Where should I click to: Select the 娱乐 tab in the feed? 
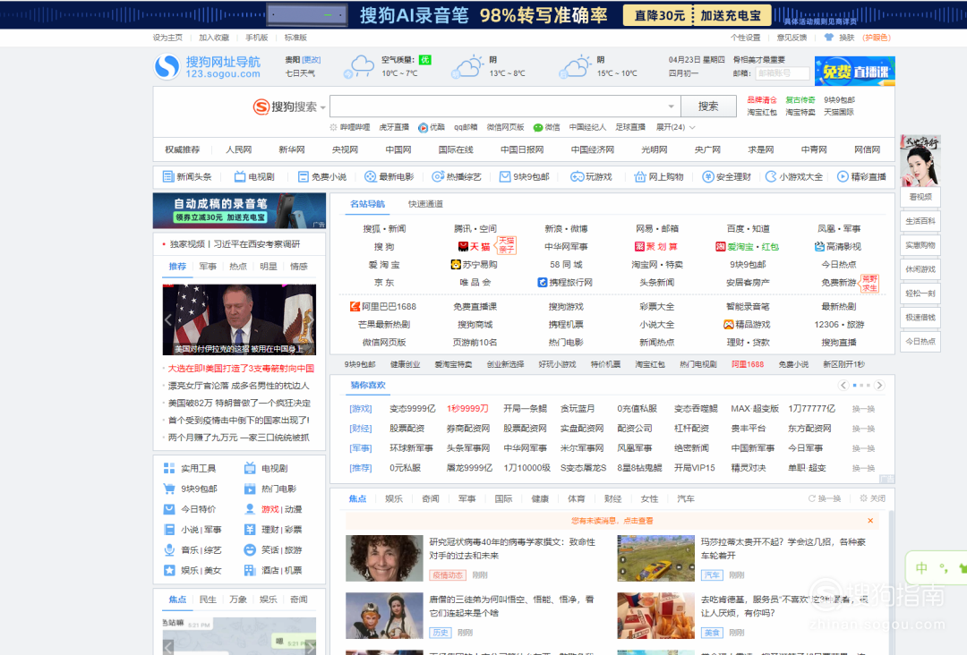(393, 498)
